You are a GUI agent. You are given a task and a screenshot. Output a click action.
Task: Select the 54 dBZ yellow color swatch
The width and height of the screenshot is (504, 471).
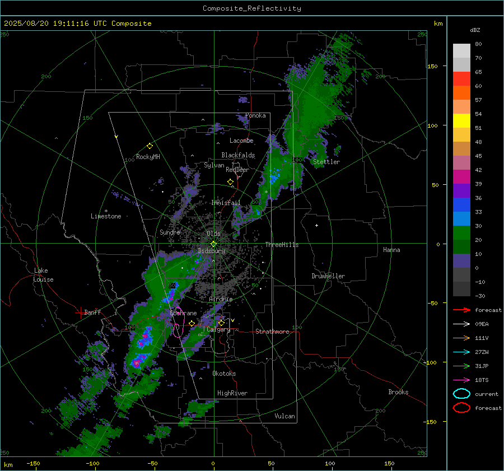pos(461,120)
